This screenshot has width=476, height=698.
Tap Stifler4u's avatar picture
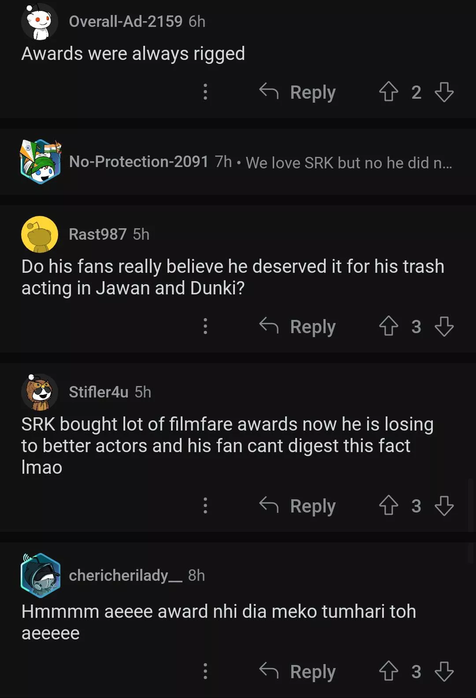click(40, 392)
